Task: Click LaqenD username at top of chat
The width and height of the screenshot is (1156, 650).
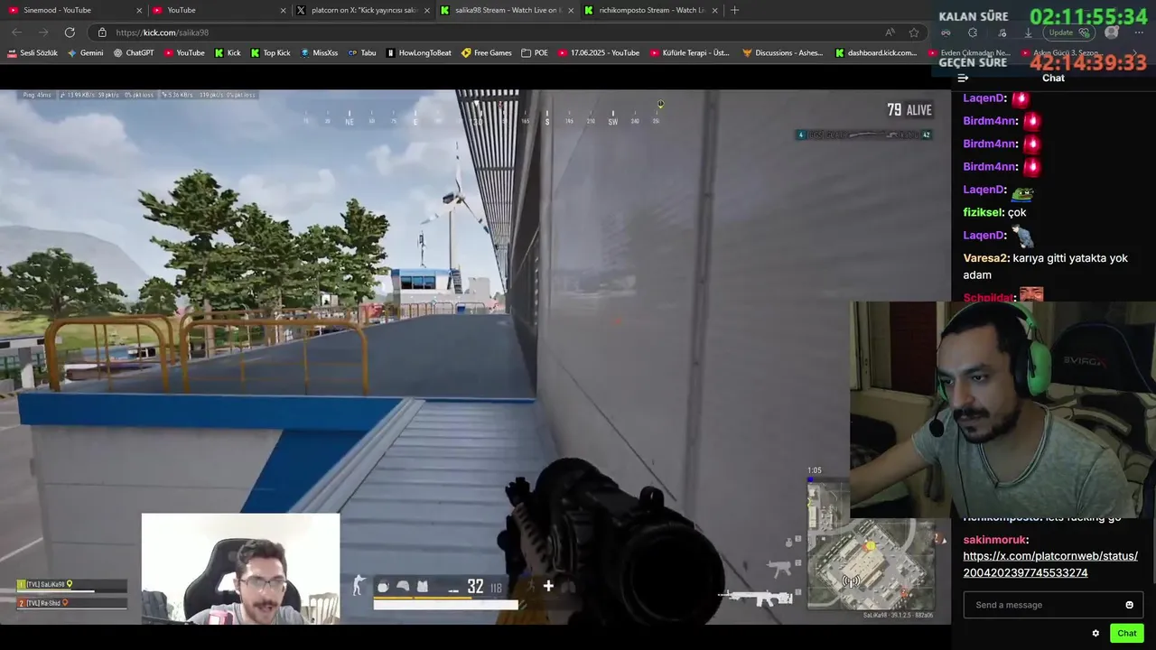Action: point(984,97)
